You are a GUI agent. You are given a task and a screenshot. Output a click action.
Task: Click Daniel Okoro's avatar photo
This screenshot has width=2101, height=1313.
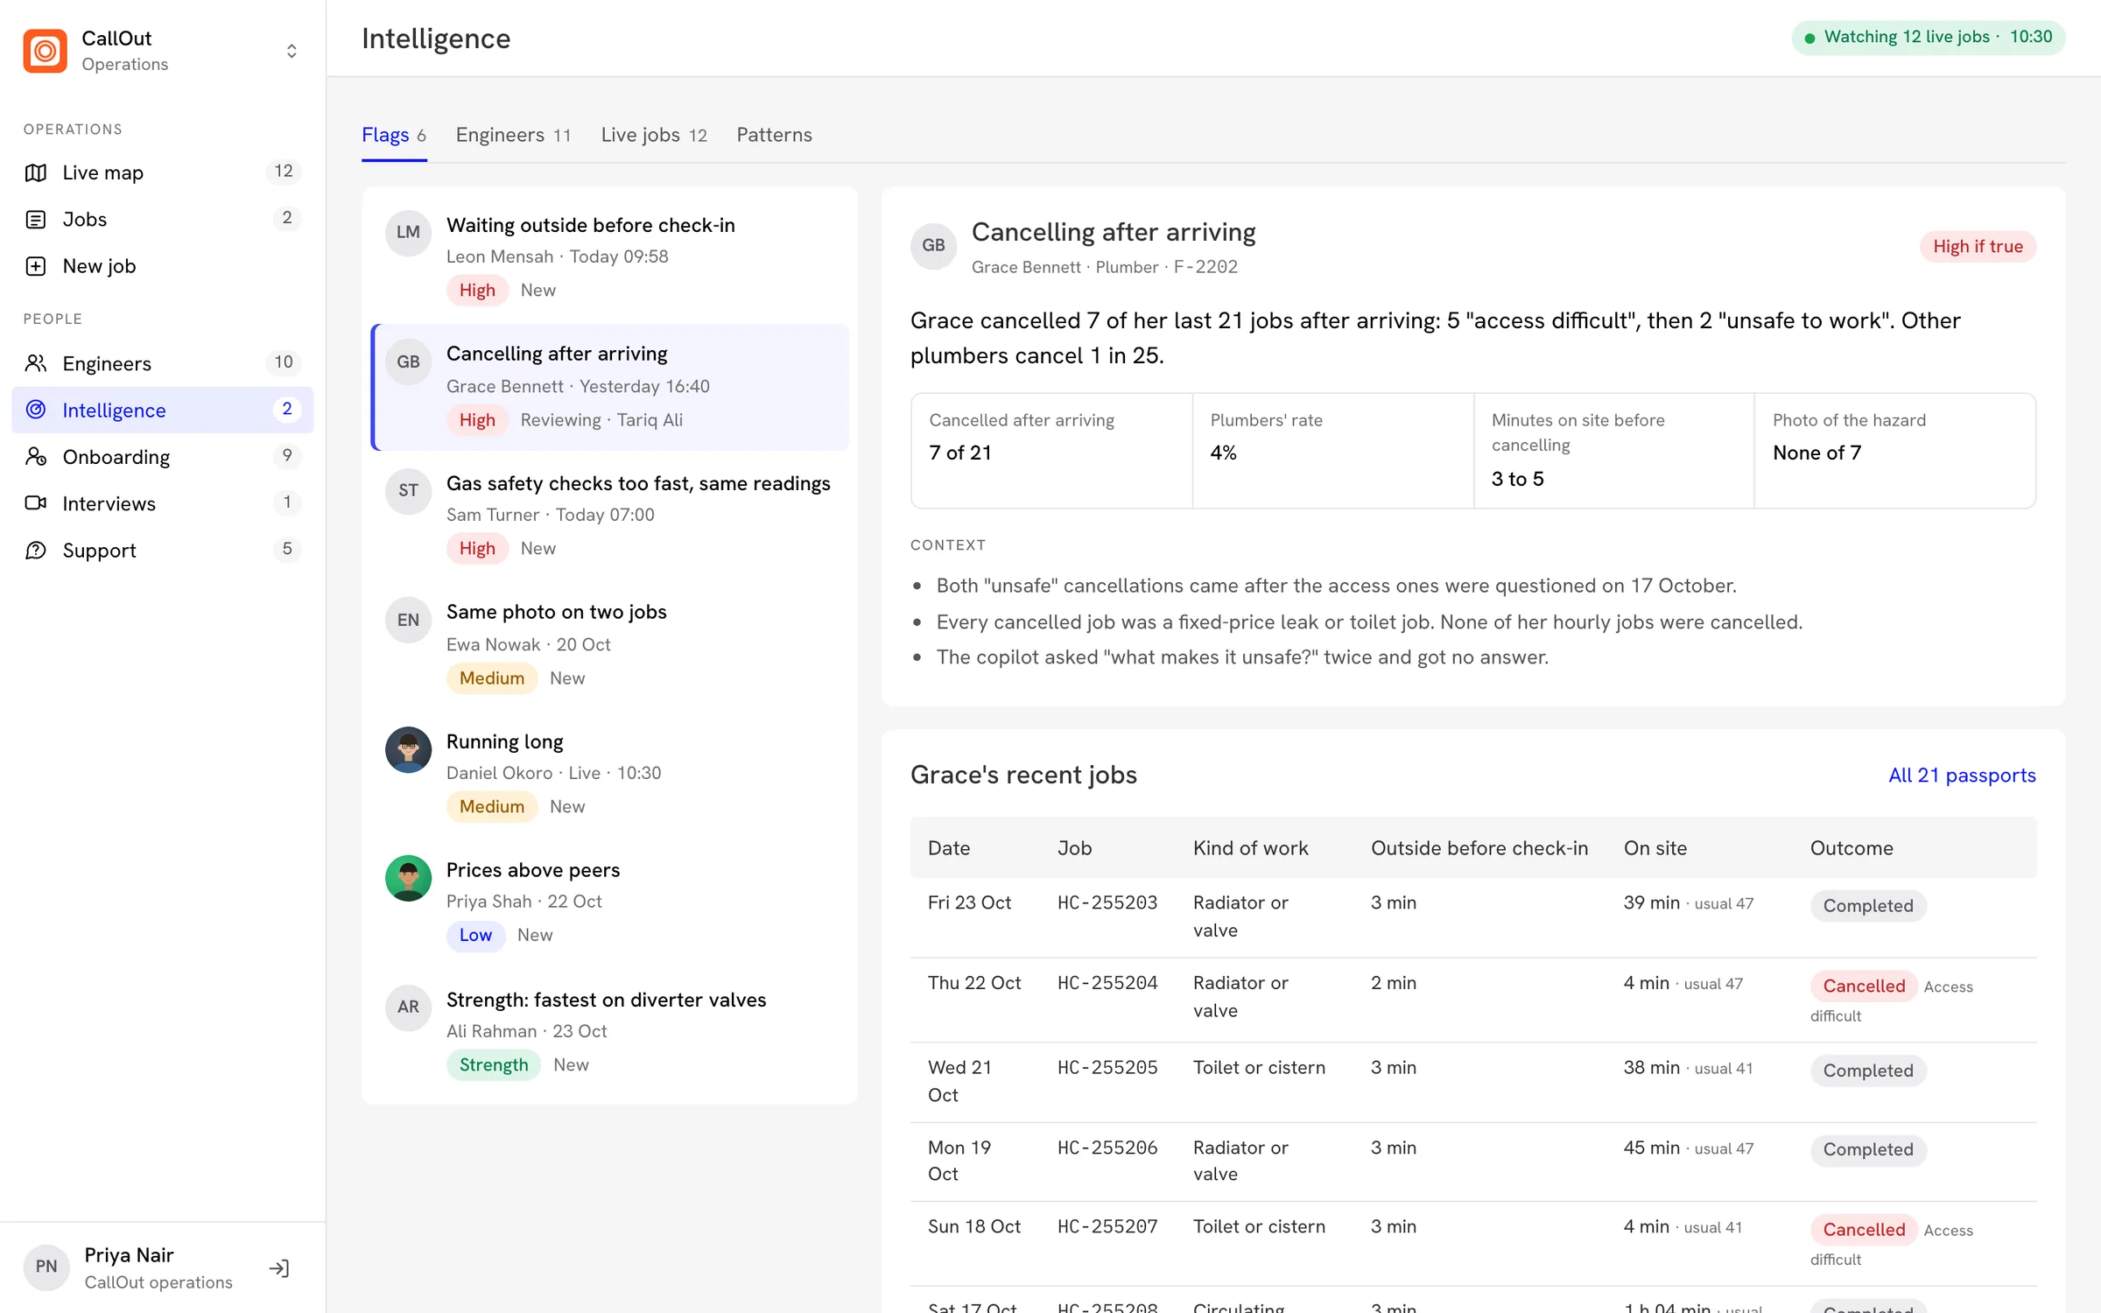tap(408, 750)
